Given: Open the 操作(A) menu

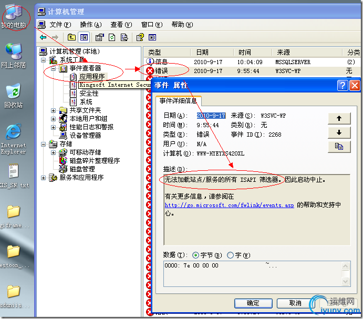Looking at the screenshot, I should click(x=91, y=25).
